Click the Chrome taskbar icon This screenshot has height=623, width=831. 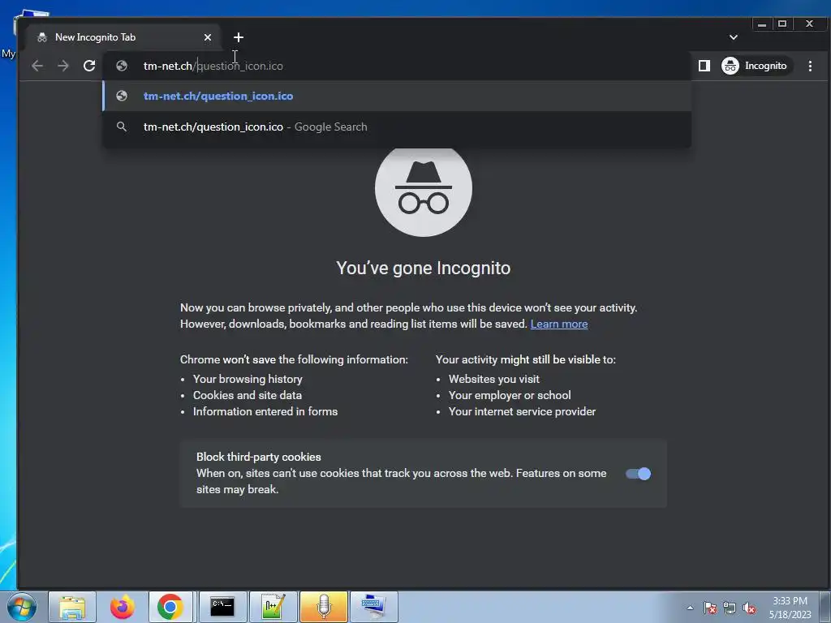coord(170,607)
